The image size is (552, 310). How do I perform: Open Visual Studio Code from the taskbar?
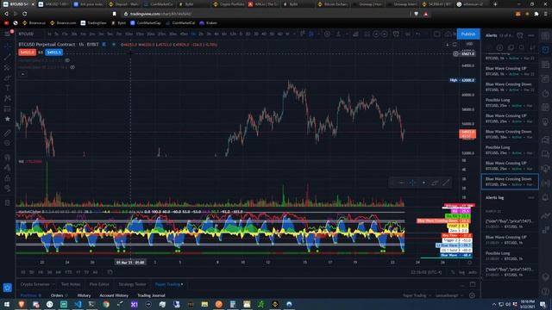[x=78, y=304]
